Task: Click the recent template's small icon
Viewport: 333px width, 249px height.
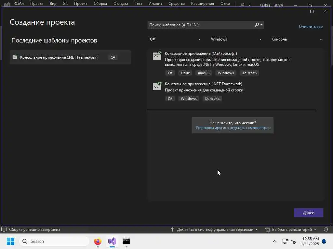Action: click(15, 57)
